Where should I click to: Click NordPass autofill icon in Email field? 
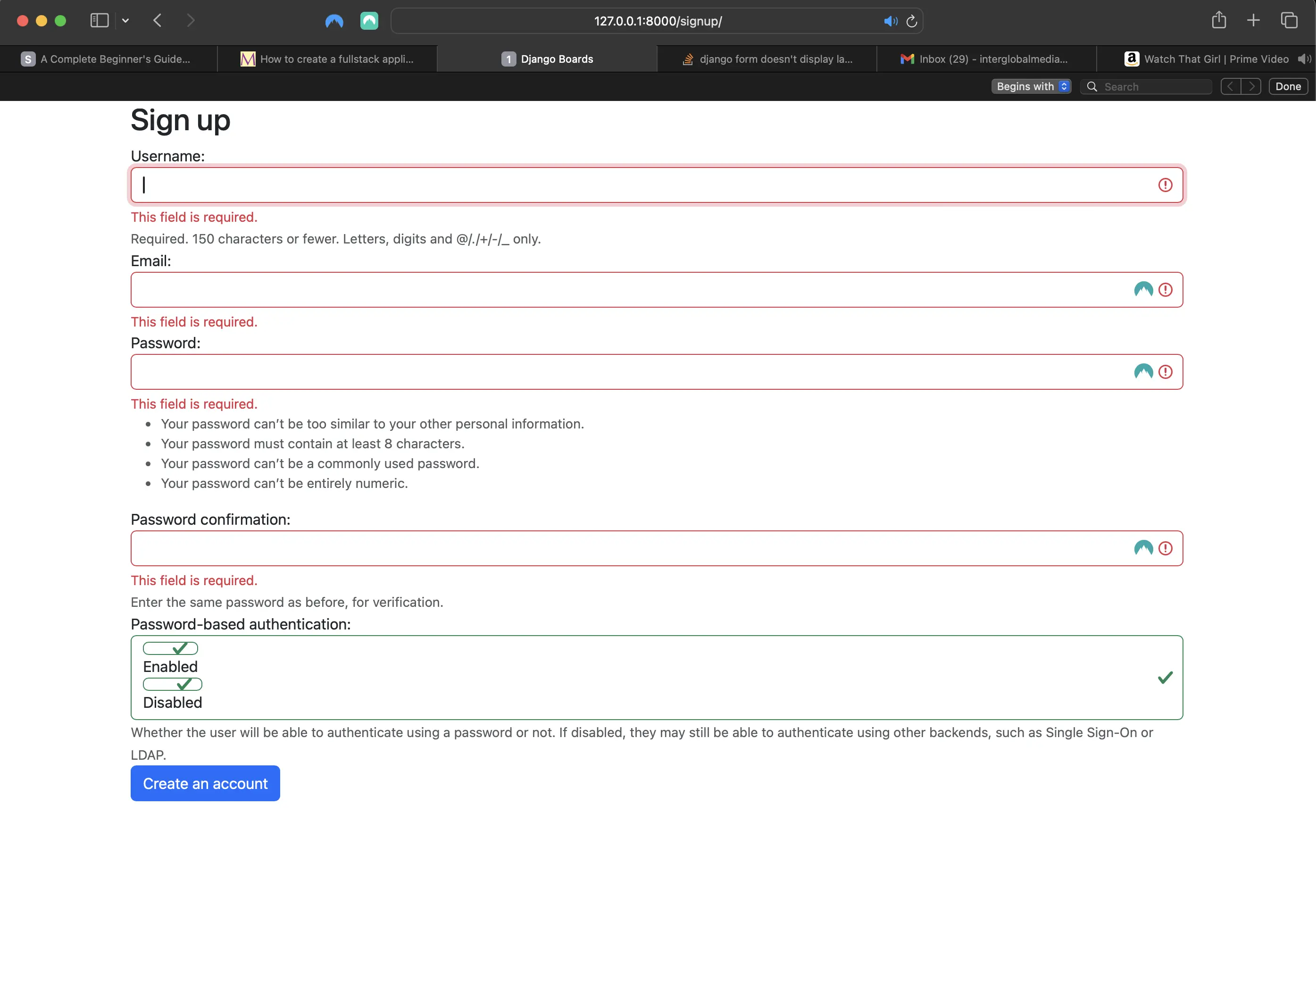[x=1143, y=290]
